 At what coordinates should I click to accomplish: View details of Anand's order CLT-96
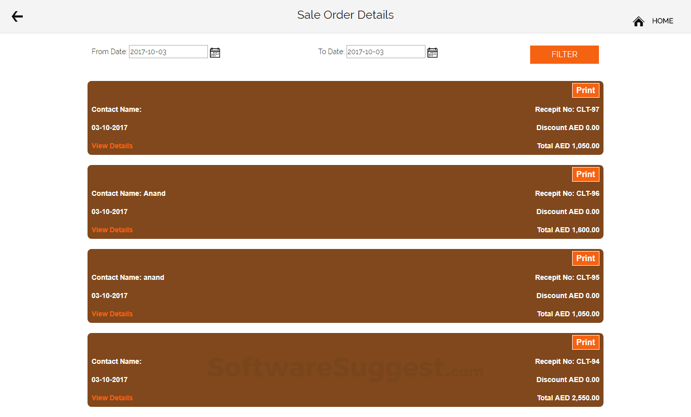point(112,229)
